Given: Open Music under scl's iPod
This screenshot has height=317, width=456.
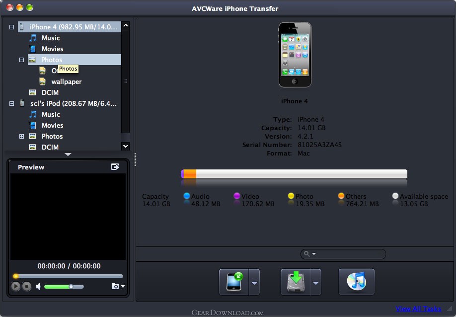Looking at the screenshot, I should (51, 115).
